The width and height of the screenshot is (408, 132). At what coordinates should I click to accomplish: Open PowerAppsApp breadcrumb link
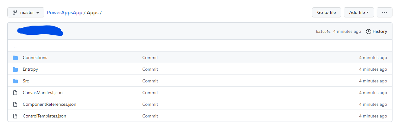(x=65, y=13)
